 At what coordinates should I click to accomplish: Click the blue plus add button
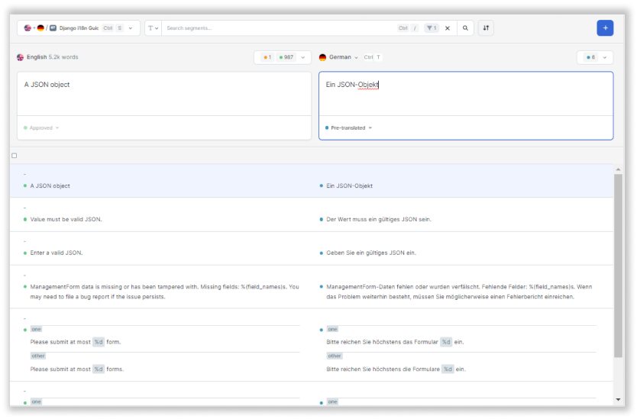coord(604,28)
